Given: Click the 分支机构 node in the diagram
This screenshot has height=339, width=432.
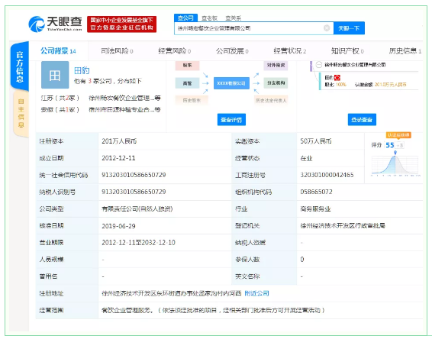Looking at the screenshot, I should (276, 83).
